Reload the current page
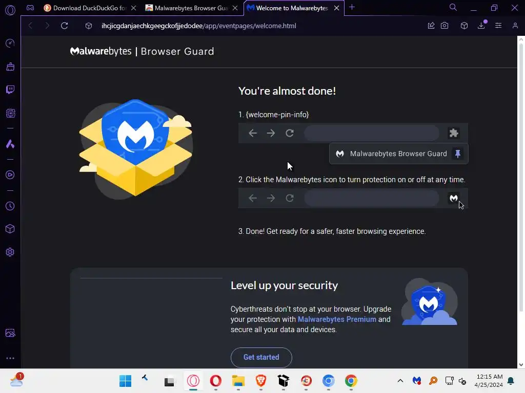Image resolution: width=525 pixels, height=393 pixels. point(64,26)
